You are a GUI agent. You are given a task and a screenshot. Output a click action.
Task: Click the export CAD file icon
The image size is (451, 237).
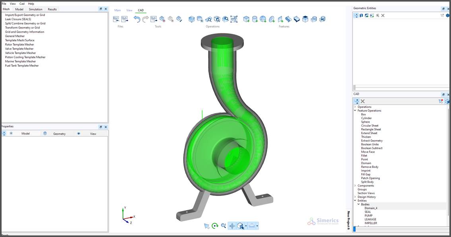point(124,19)
